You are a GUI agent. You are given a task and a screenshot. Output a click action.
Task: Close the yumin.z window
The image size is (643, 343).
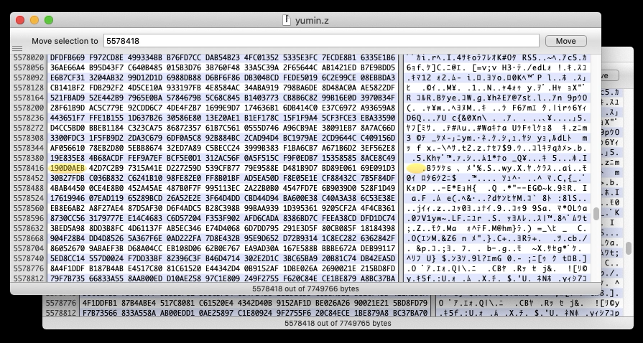point(20,20)
